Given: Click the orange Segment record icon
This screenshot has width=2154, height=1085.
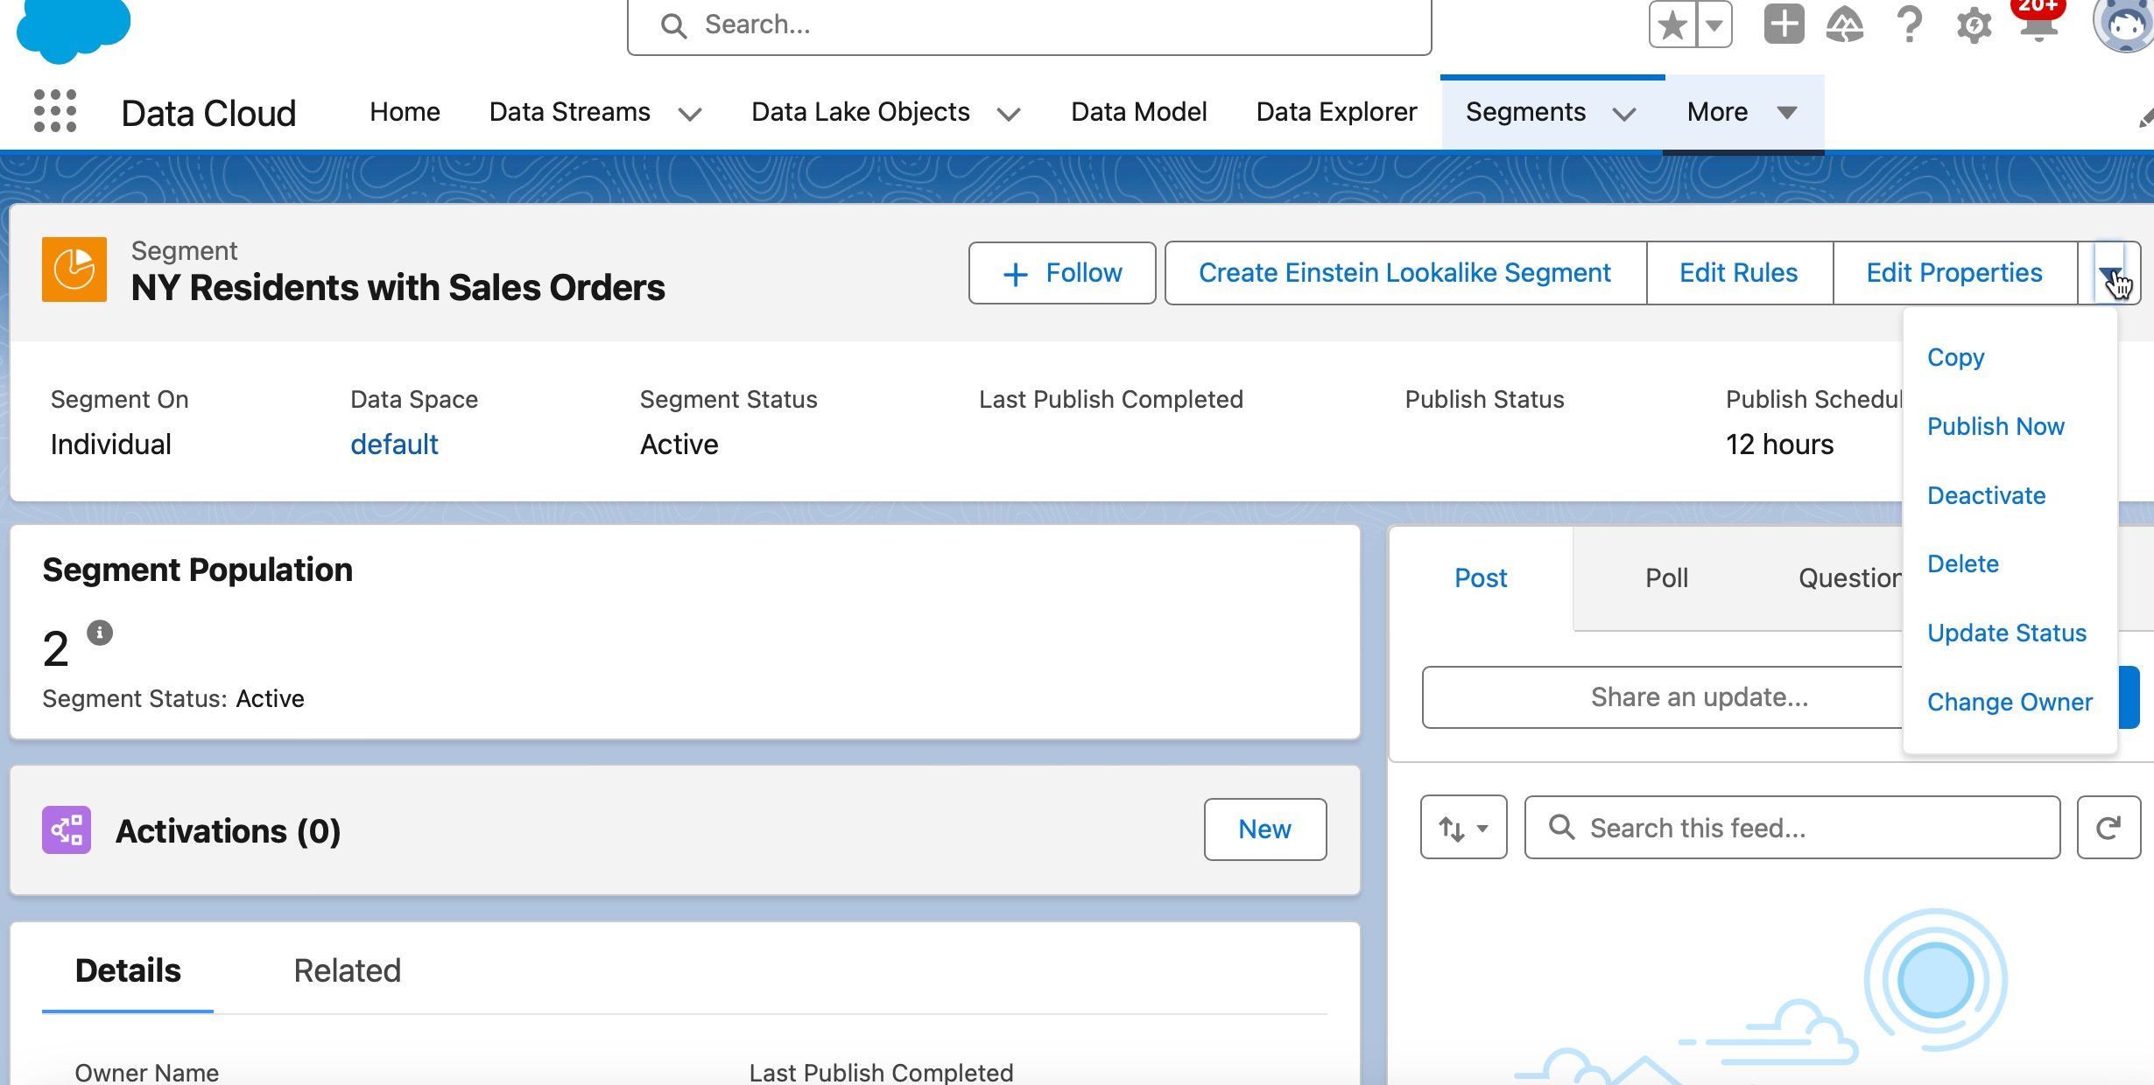Looking at the screenshot, I should coord(74,269).
